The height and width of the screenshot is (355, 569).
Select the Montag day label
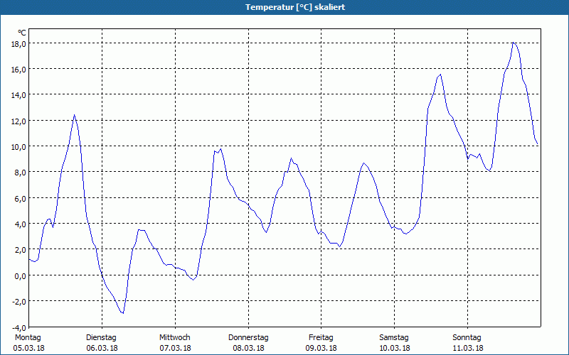(28, 338)
